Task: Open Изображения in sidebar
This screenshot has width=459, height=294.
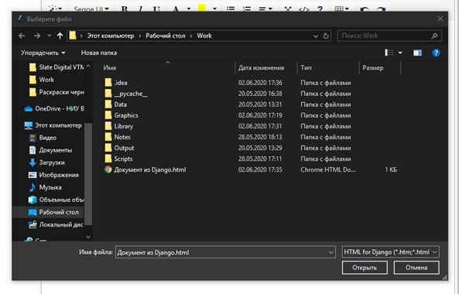Action: pyautogui.click(x=53, y=175)
